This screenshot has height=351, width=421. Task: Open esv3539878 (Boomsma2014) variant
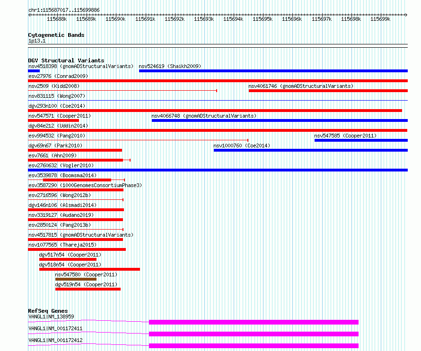(62, 175)
